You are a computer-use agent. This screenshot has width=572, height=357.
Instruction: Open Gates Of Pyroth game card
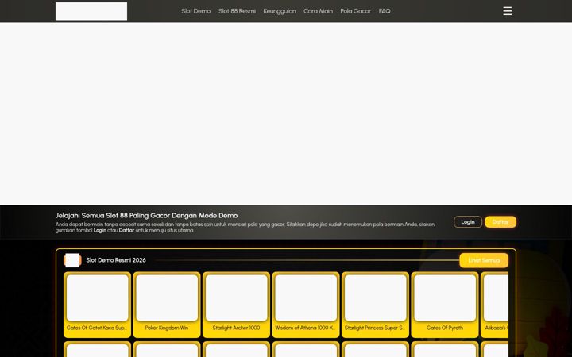[x=445, y=305]
